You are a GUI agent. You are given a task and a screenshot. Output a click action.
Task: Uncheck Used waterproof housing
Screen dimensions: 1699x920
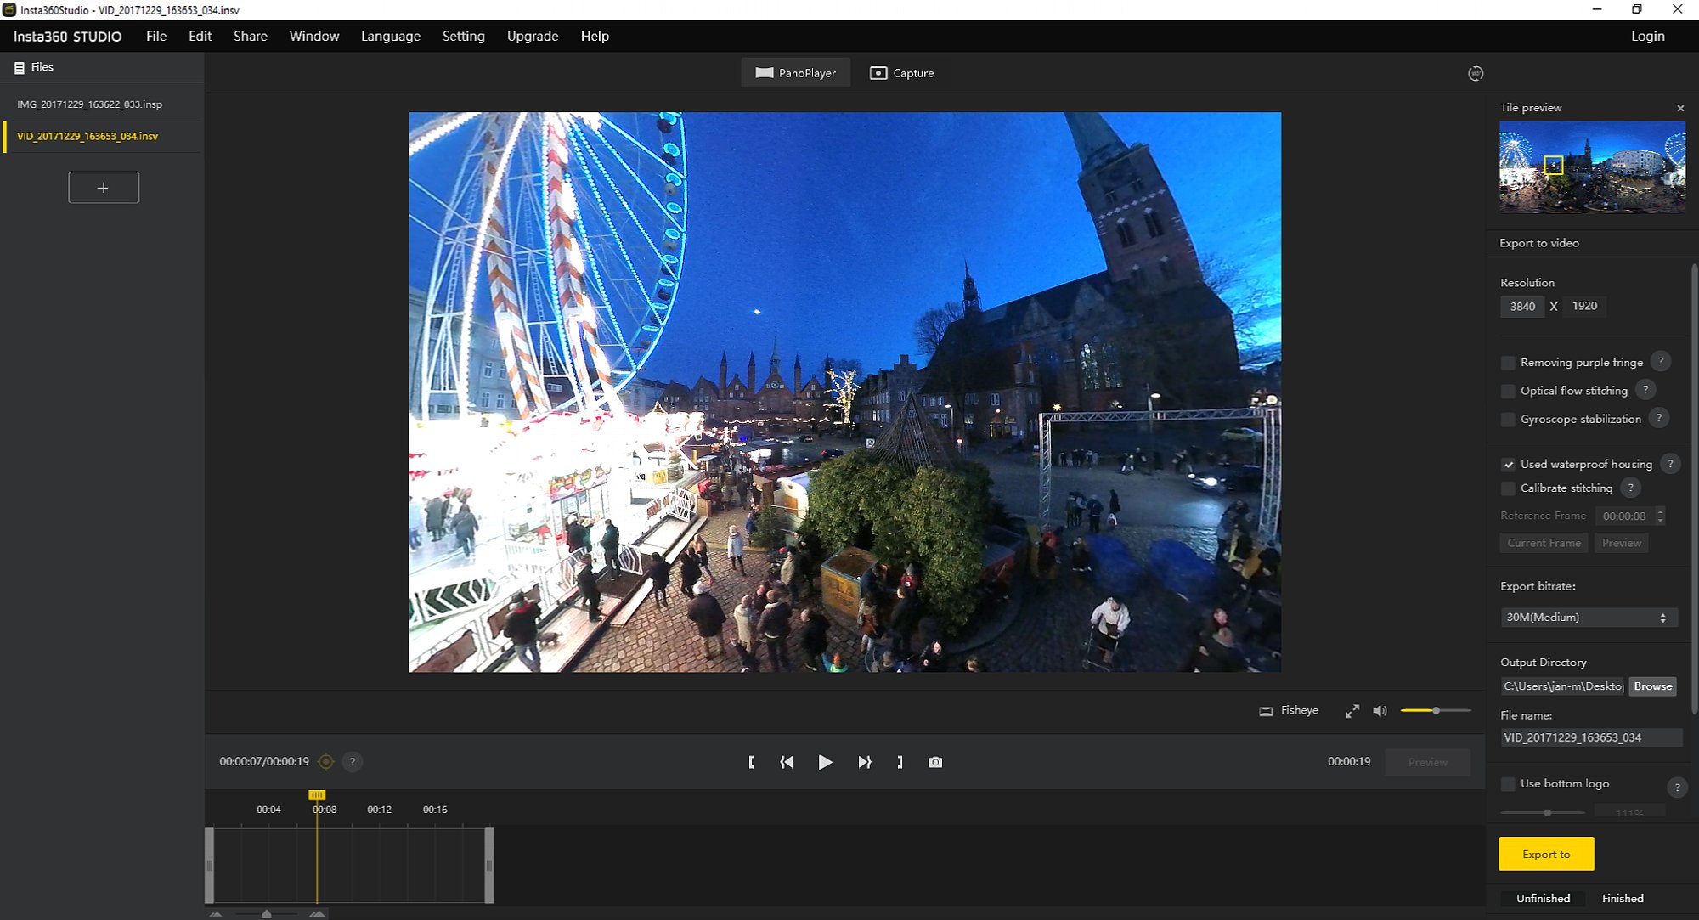coord(1508,465)
